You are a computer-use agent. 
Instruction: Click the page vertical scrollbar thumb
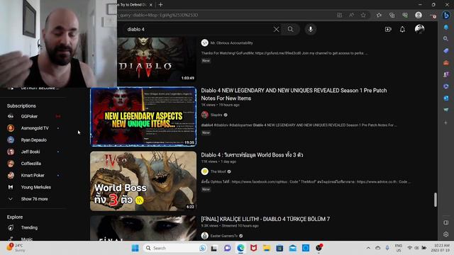(x=435, y=200)
